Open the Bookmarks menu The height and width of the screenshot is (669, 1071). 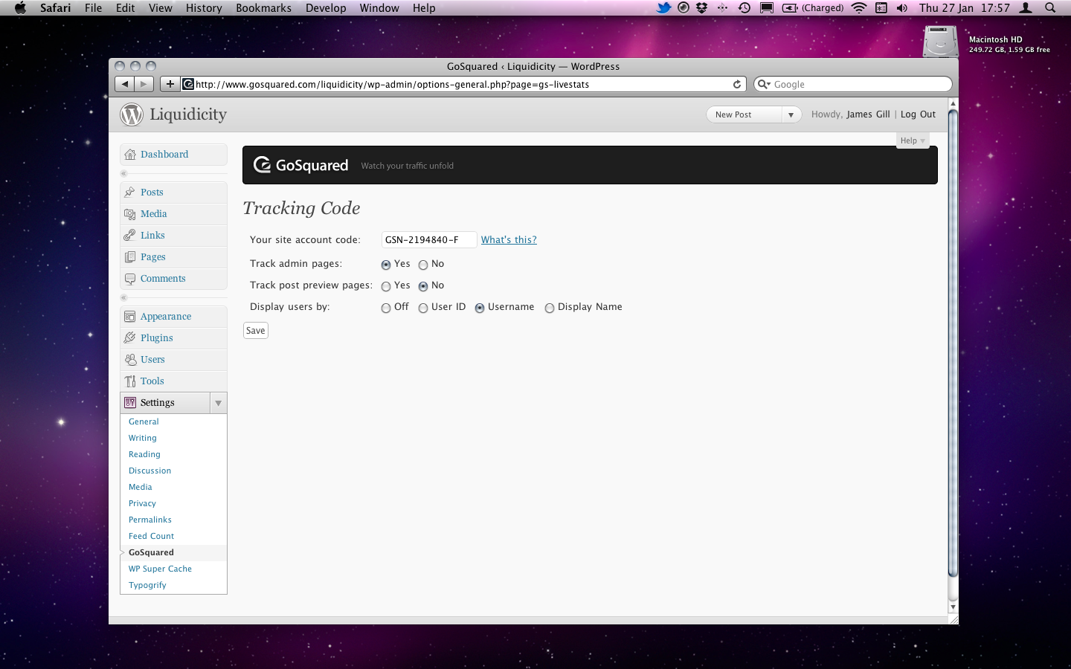(263, 7)
